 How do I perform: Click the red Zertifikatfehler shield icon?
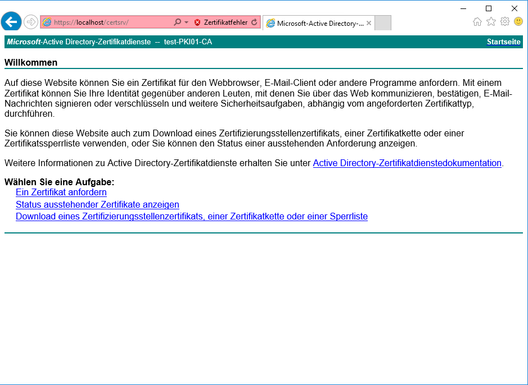click(197, 22)
